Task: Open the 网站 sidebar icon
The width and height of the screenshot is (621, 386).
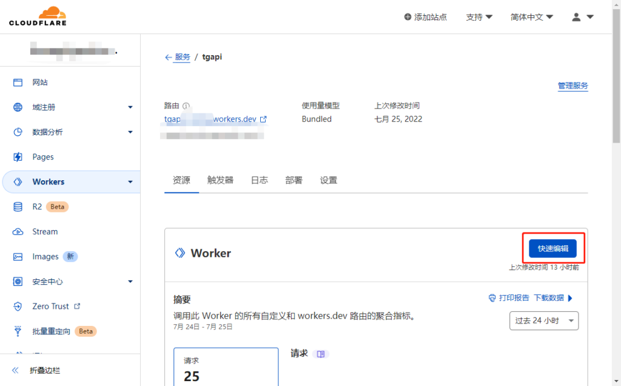Action: [x=18, y=83]
